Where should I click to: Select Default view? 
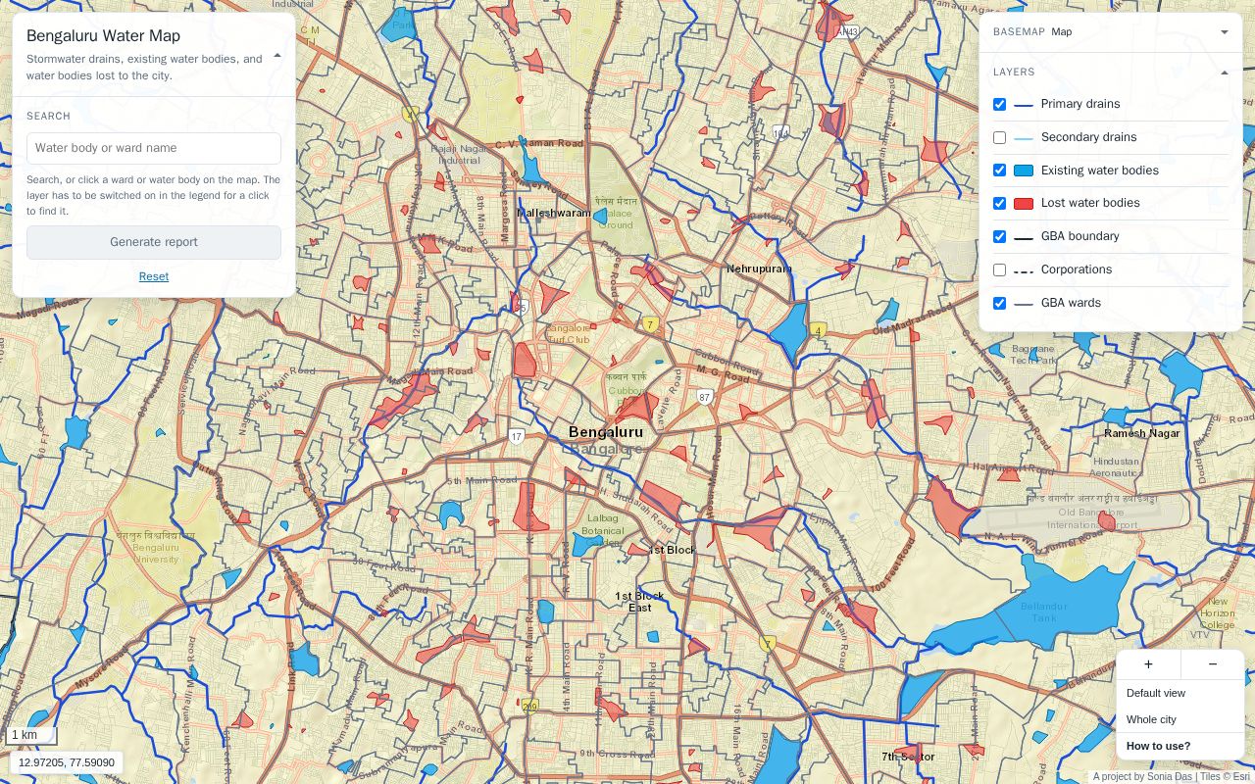[1180, 693]
